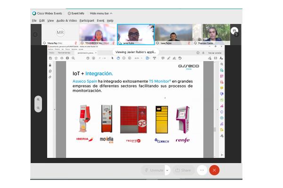
Task: Zoom in shared content with side control
Action: [x=38, y=100]
